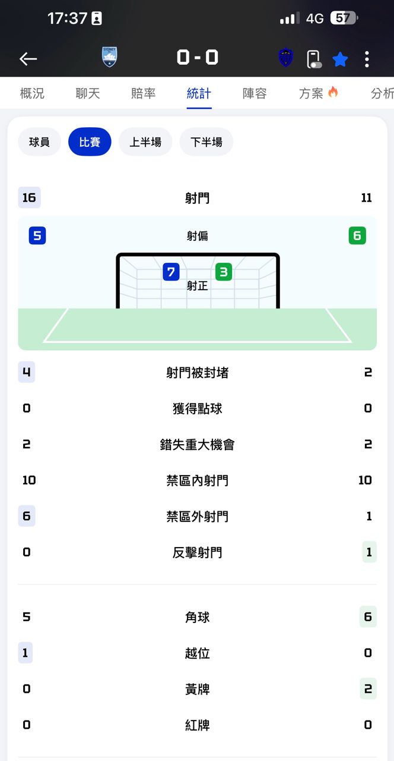Open the 賠率 tab
The width and height of the screenshot is (394, 761).
point(143,93)
